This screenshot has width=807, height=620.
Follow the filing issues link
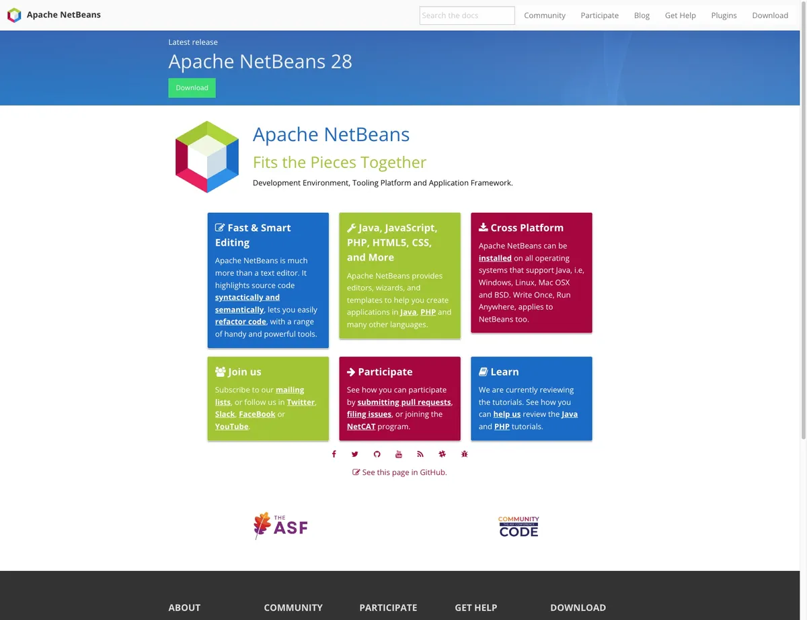click(x=369, y=414)
